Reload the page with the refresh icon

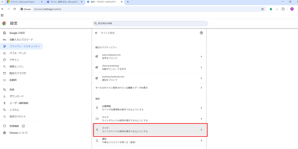point(15,9)
